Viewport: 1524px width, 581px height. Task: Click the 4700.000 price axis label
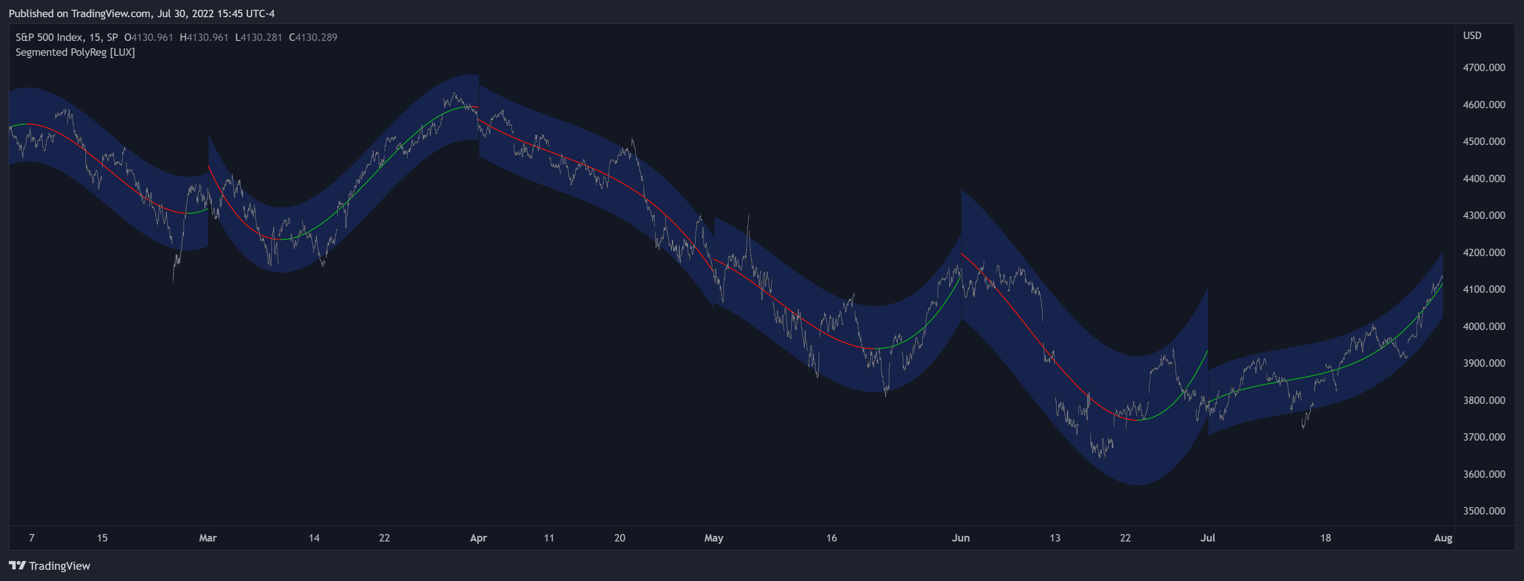(x=1484, y=67)
